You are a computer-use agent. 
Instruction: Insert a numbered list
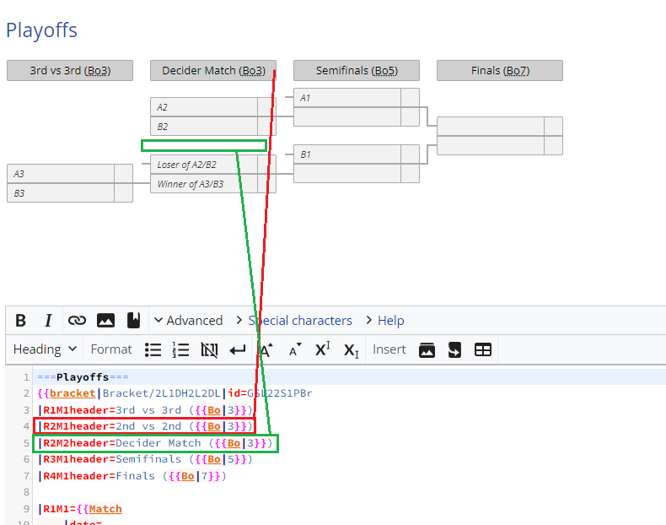pos(181,349)
